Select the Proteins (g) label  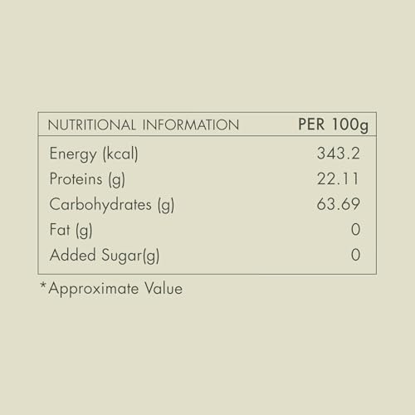[x=87, y=179]
